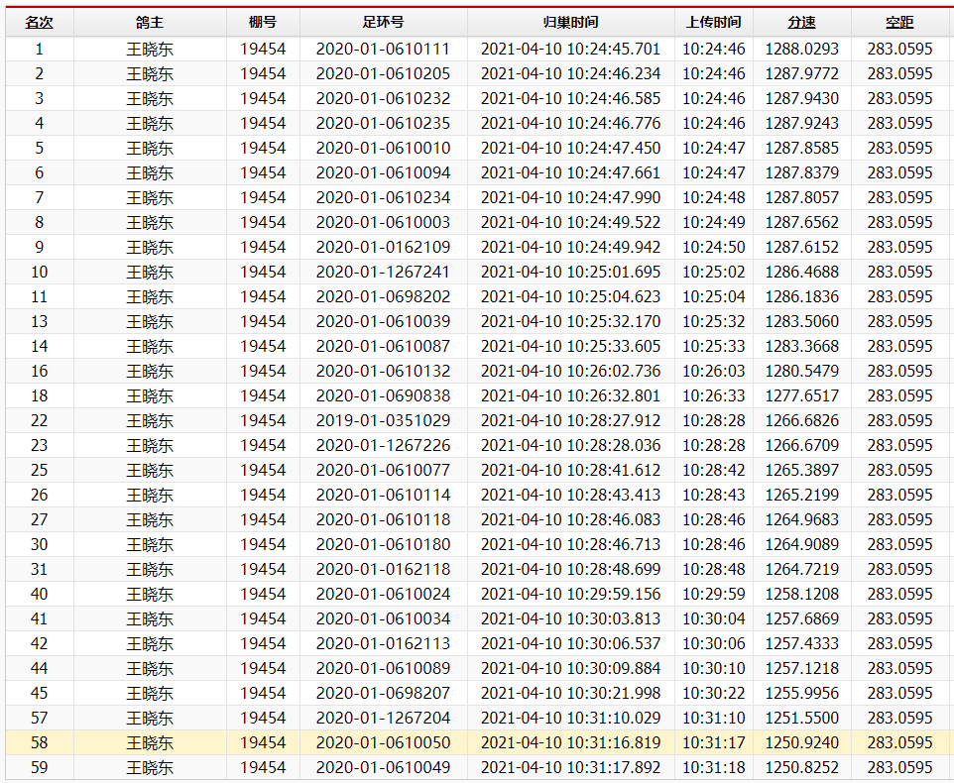Click the 鸽主 column header

pos(150,22)
